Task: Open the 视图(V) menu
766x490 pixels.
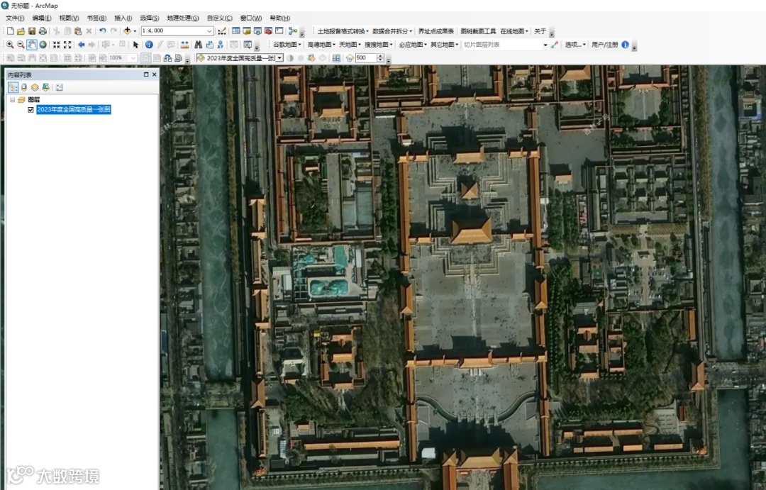Action: pyautogui.click(x=69, y=18)
